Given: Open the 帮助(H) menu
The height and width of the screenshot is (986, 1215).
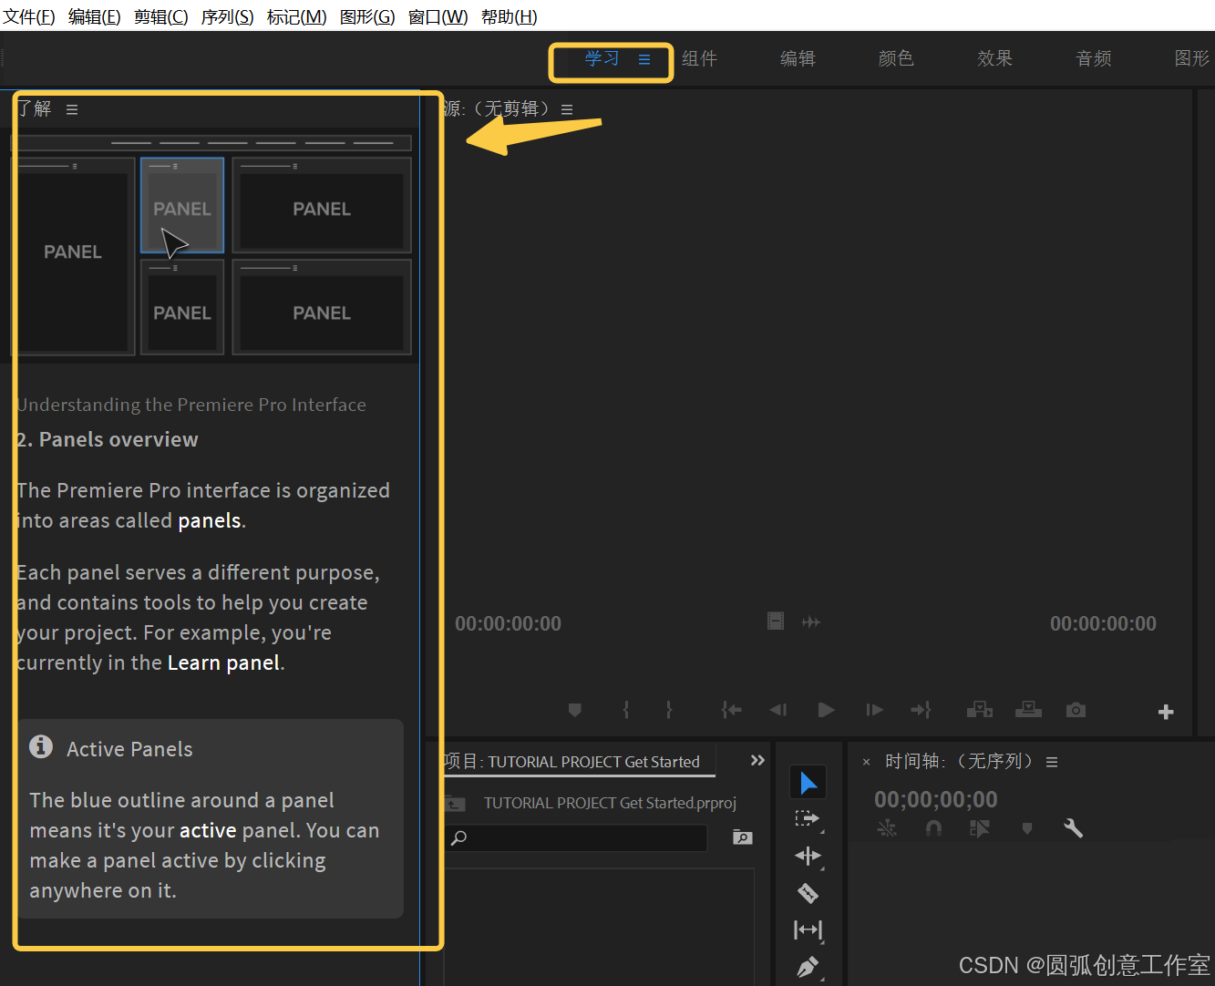Looking at the screenshot, I should [510, 16].
